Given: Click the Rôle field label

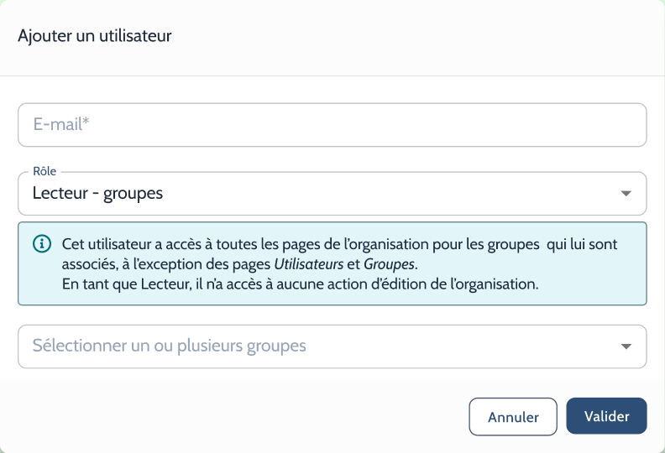Looking at the screenshot, I should click(45, 171).
